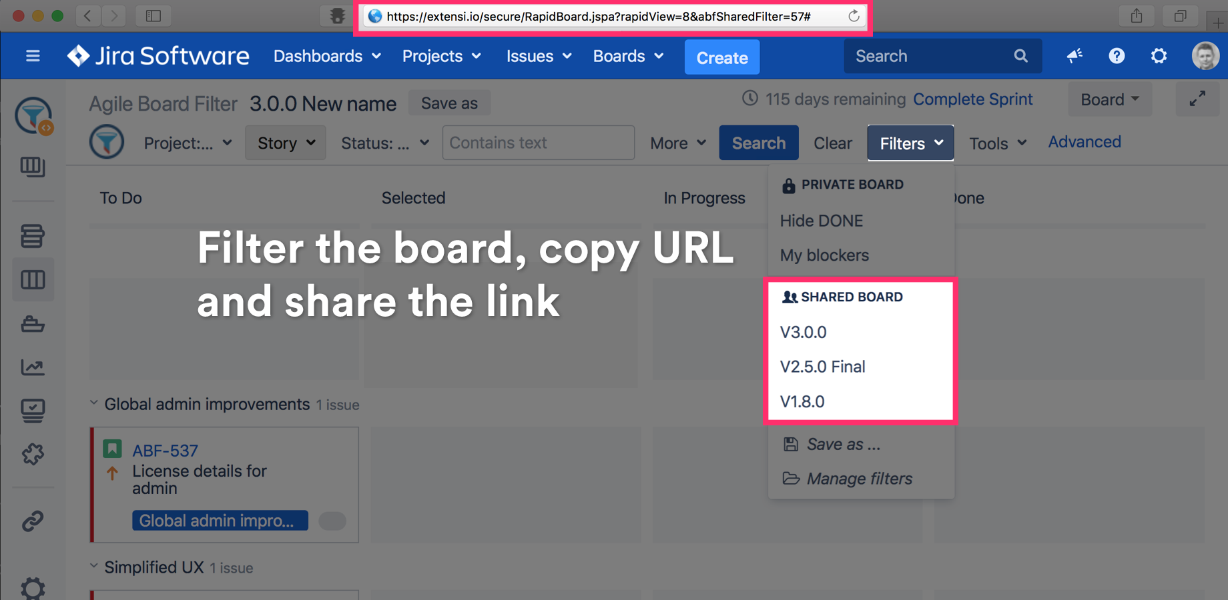Open the releases ship icon in sidebar
The width and height of the screenshot is (1228, 600).
(32, 325)
